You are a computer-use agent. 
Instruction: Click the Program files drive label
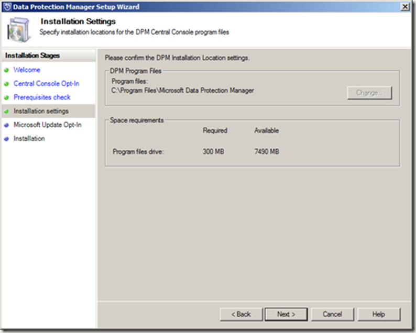(x=138, y=152)
